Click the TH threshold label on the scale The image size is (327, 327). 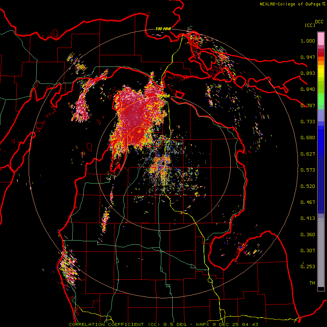pos(312,283)
